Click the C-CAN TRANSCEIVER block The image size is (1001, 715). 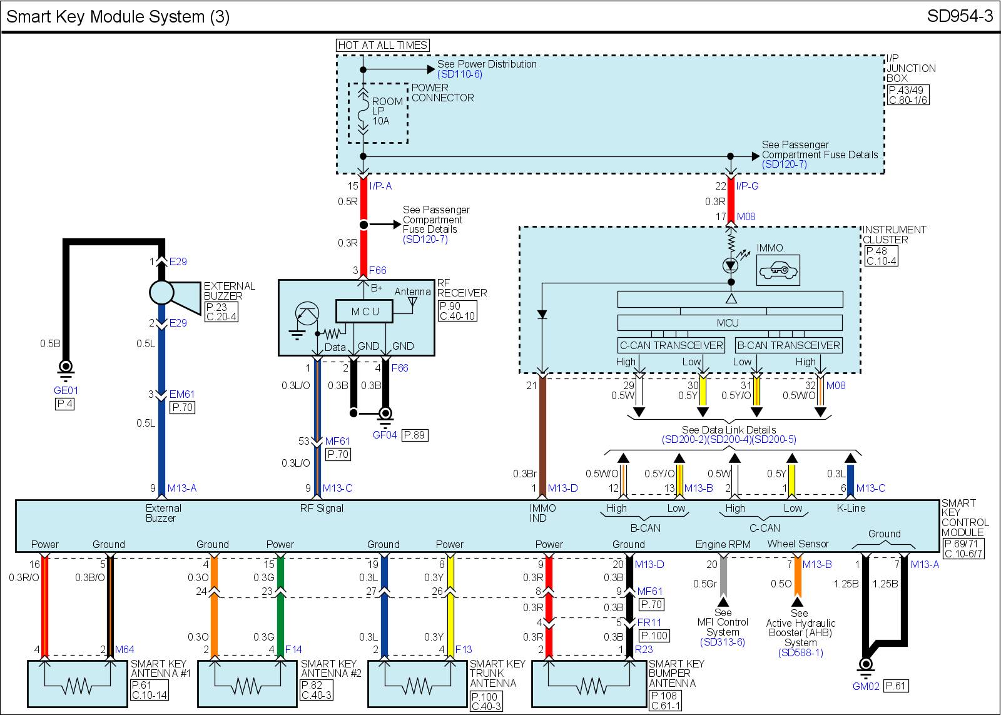pos(671,345)
